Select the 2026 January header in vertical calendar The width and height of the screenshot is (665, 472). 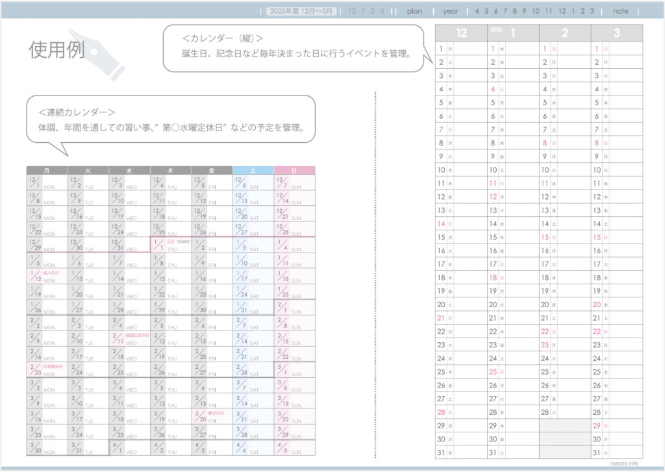coord(512,33)
